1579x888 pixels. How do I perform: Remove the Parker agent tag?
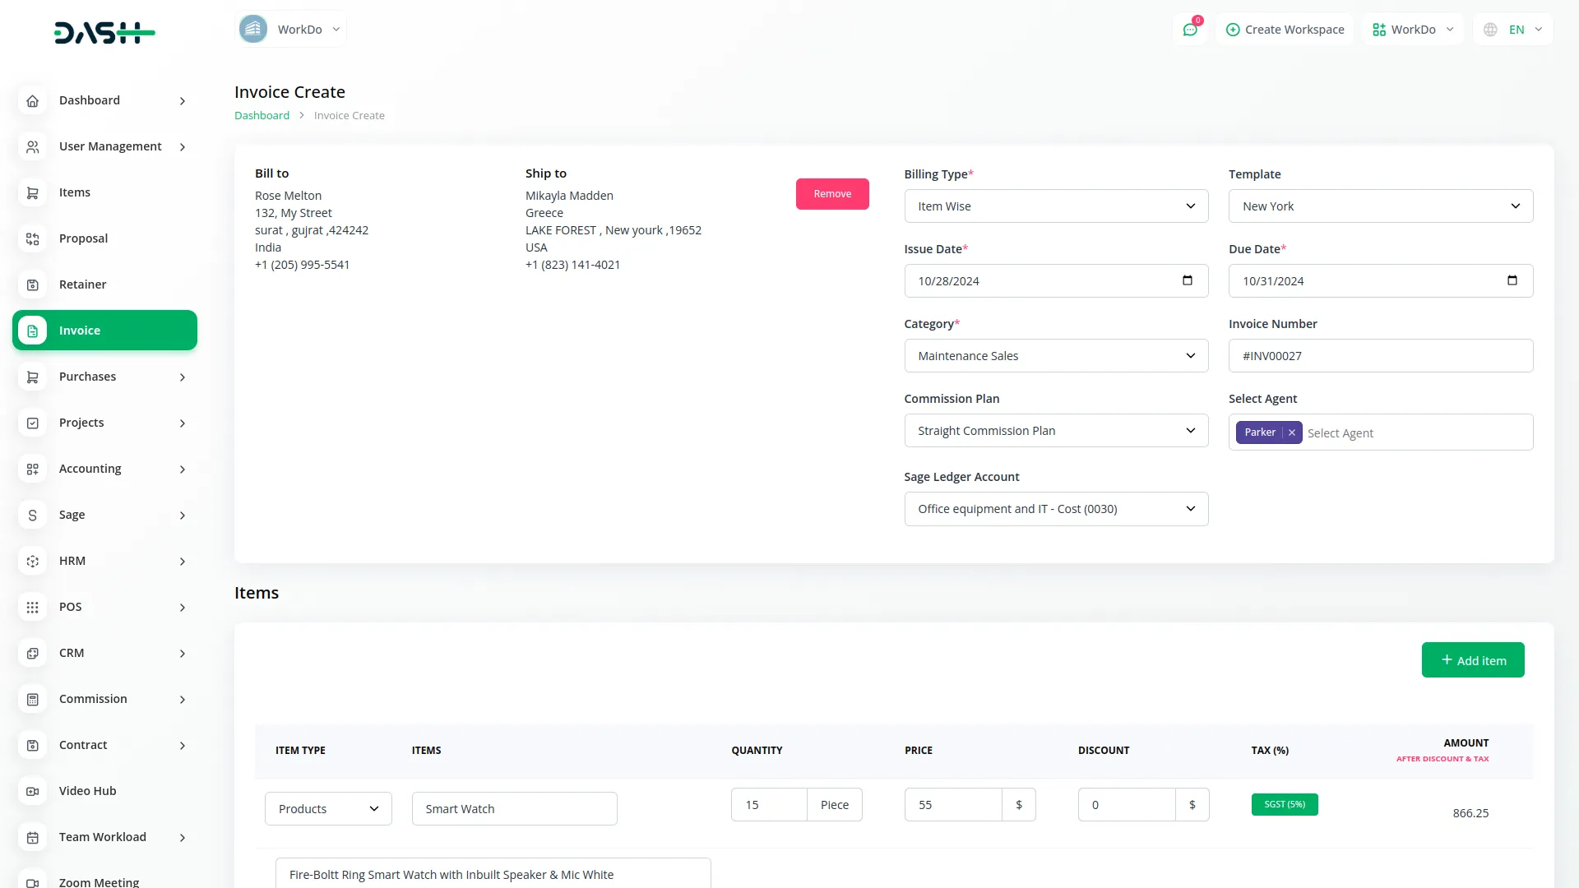1290,432
